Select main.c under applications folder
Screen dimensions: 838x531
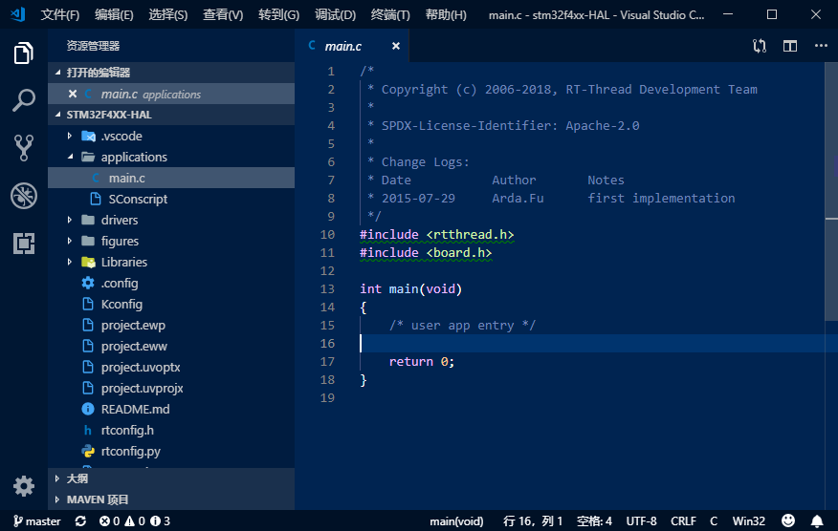(171, 178)
